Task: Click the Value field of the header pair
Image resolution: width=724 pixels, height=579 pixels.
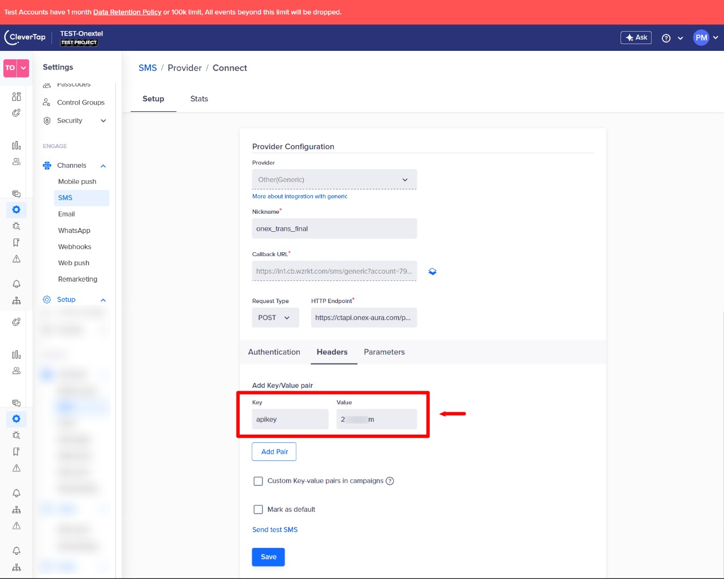Action: point(377,420)
